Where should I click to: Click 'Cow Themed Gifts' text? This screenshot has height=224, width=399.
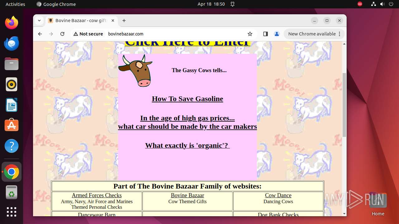pos(187,202)
